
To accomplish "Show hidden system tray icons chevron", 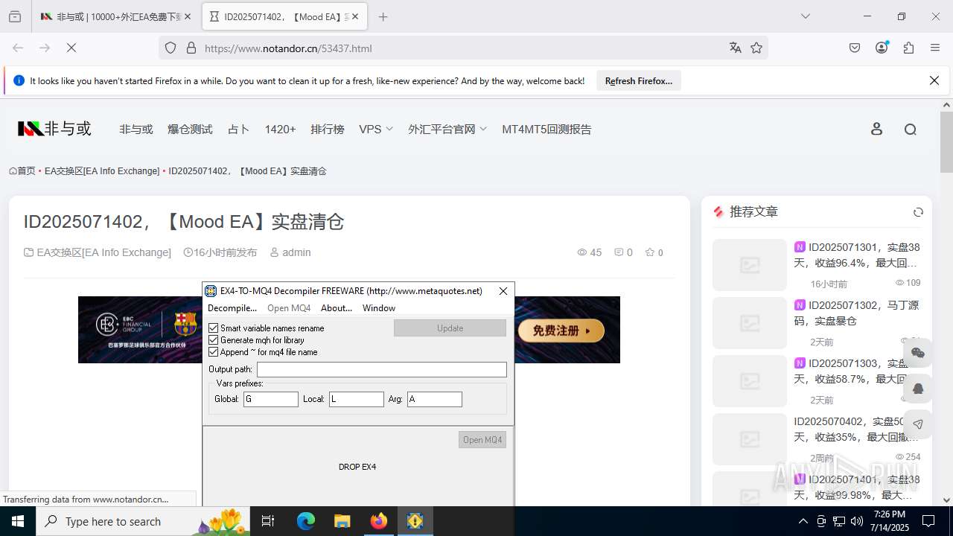I will (803, 521).
